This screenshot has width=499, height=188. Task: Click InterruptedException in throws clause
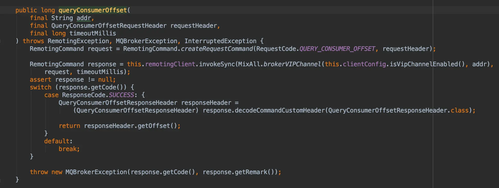(220, 41)
